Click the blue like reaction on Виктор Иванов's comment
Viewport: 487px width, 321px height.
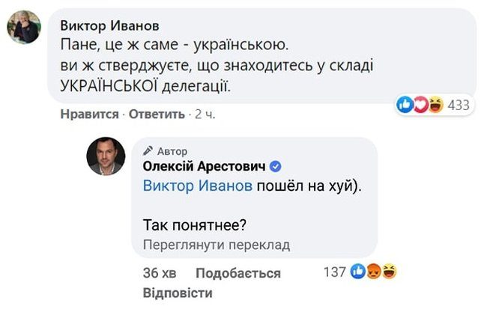coord(405,106)
